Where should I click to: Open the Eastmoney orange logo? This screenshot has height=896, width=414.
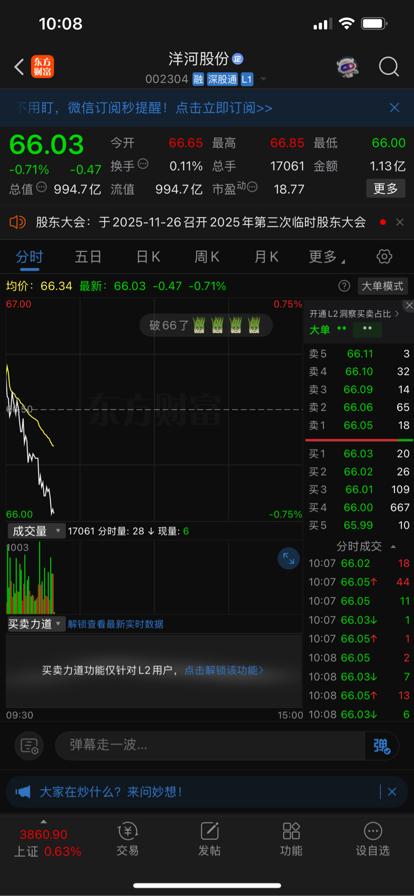[42, 67]
